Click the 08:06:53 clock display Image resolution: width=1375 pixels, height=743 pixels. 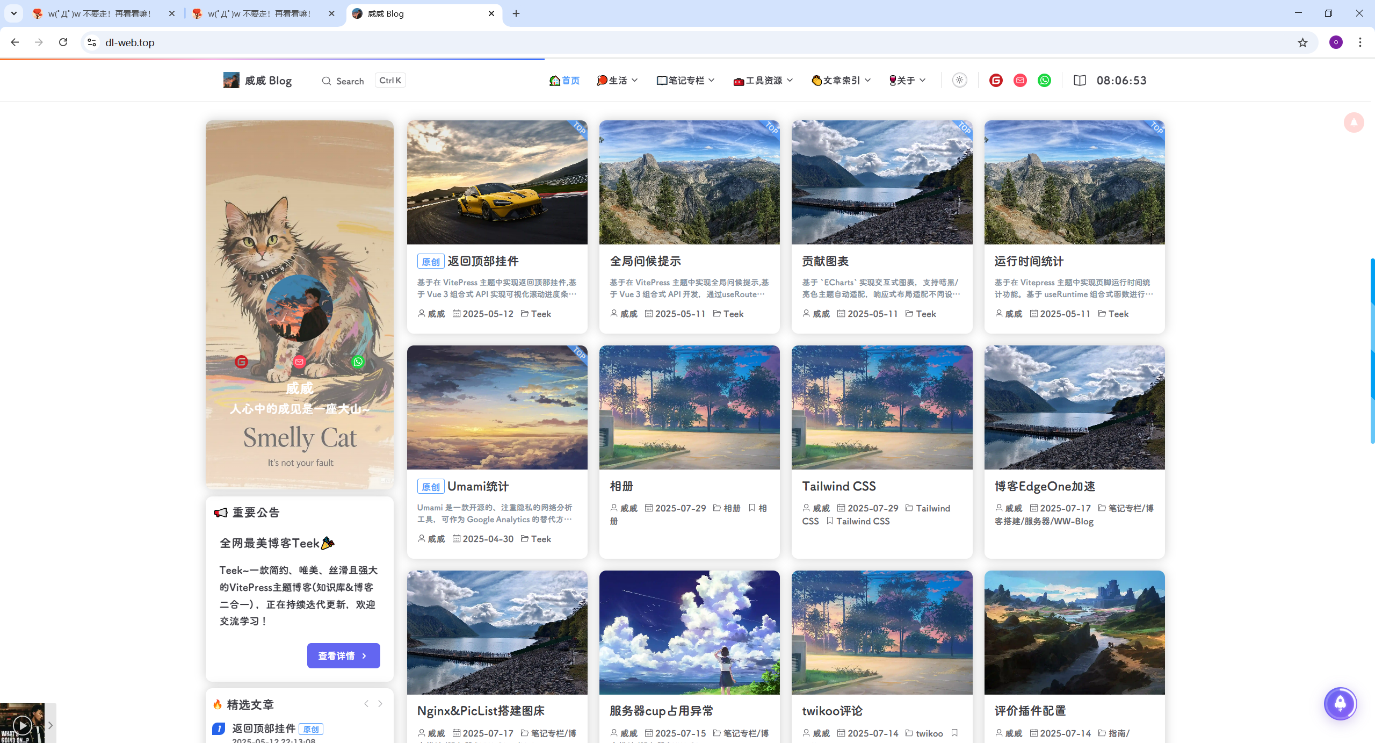pos(1121,81)
